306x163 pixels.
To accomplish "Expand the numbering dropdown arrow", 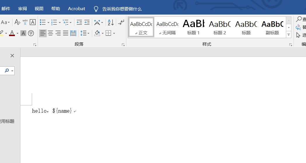I will [60, 23].
